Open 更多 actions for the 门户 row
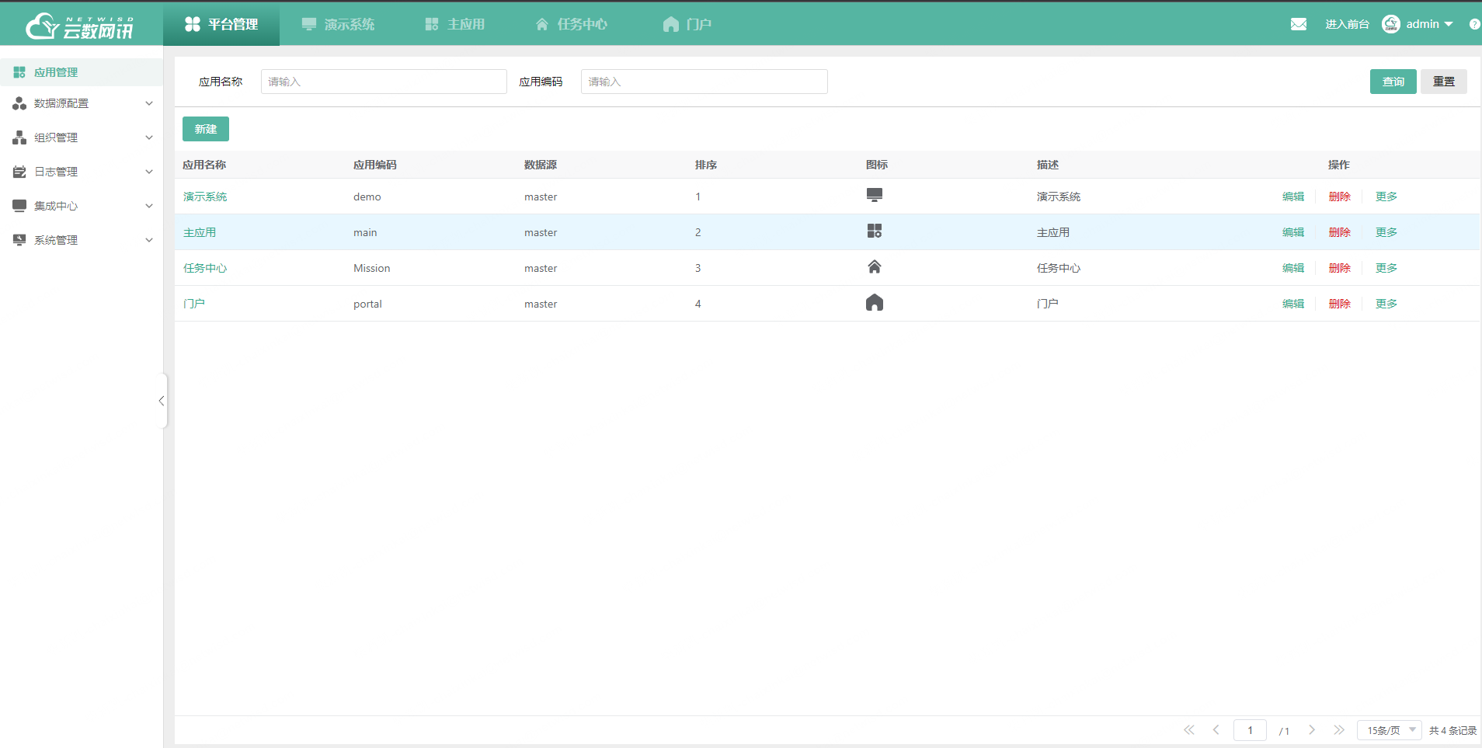Screen dimensions: 1482x748 pyautogui.click(x=1386, y=304)
